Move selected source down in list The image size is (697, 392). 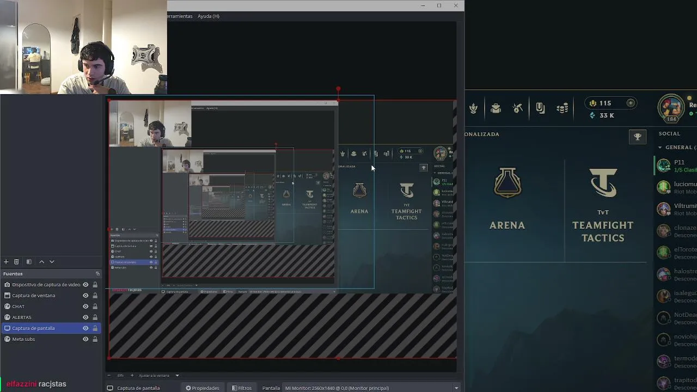[52, 262]
